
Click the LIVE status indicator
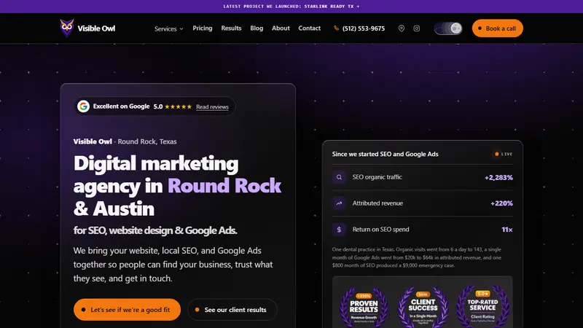point(504,154)
